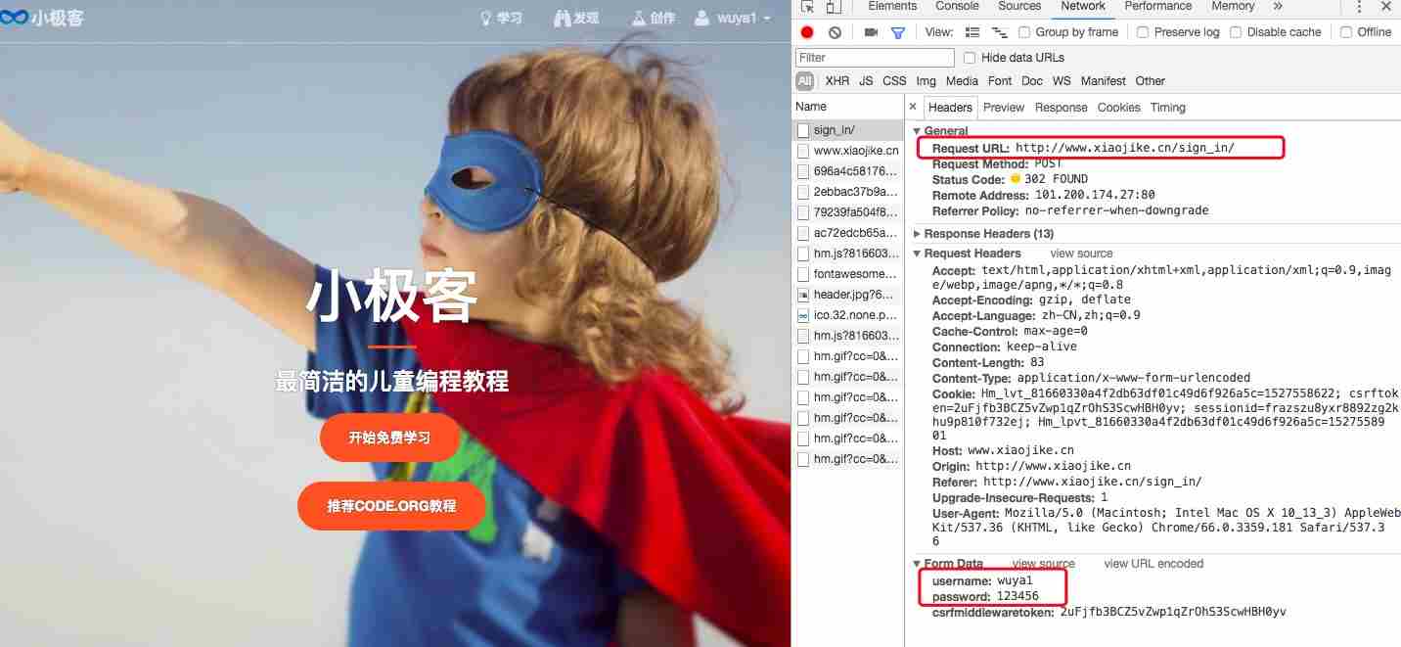This screenshot has height=647, width=1401.
Task: Filter requests by Media type
Action: tap(962, 81)
